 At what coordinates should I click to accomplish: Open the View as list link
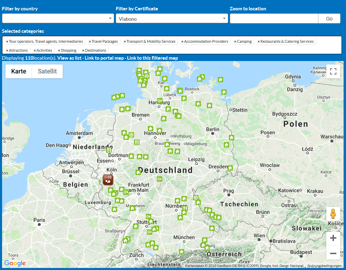[69, 58]
